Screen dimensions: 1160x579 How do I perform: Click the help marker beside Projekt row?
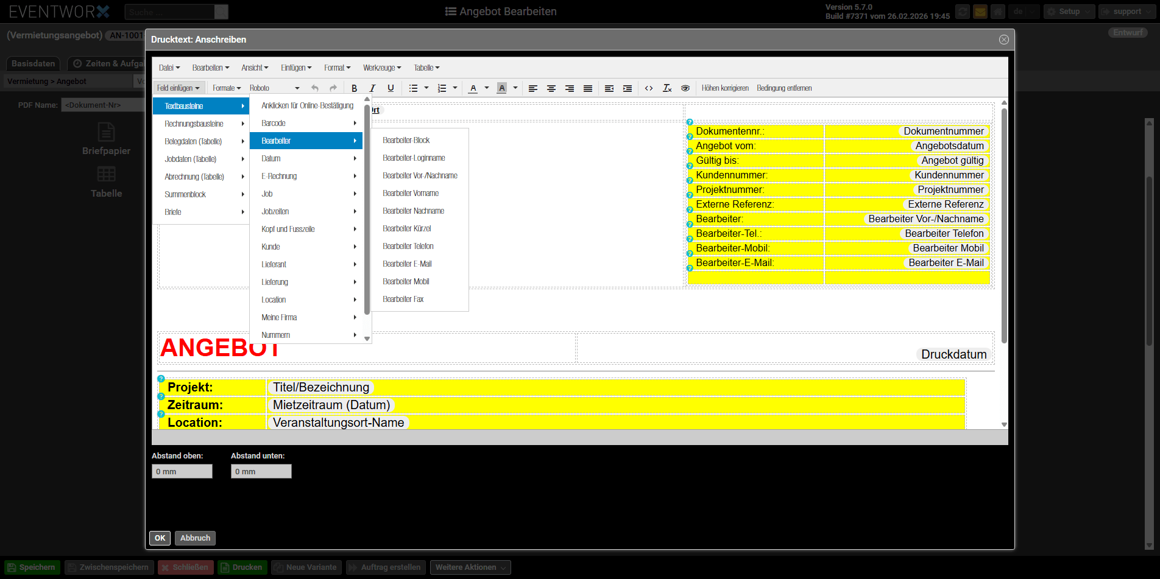(x=161, y=379)
